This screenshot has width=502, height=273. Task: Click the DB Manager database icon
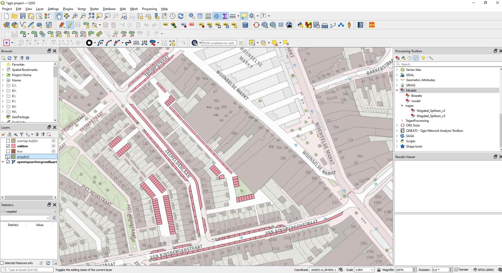[x=245, y=25]
